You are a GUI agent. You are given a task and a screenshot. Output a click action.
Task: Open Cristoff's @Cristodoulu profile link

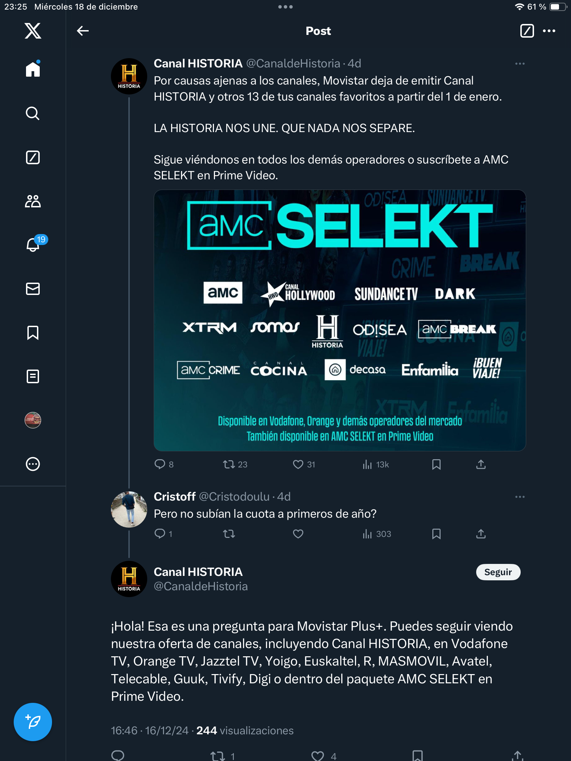point(234,496)
